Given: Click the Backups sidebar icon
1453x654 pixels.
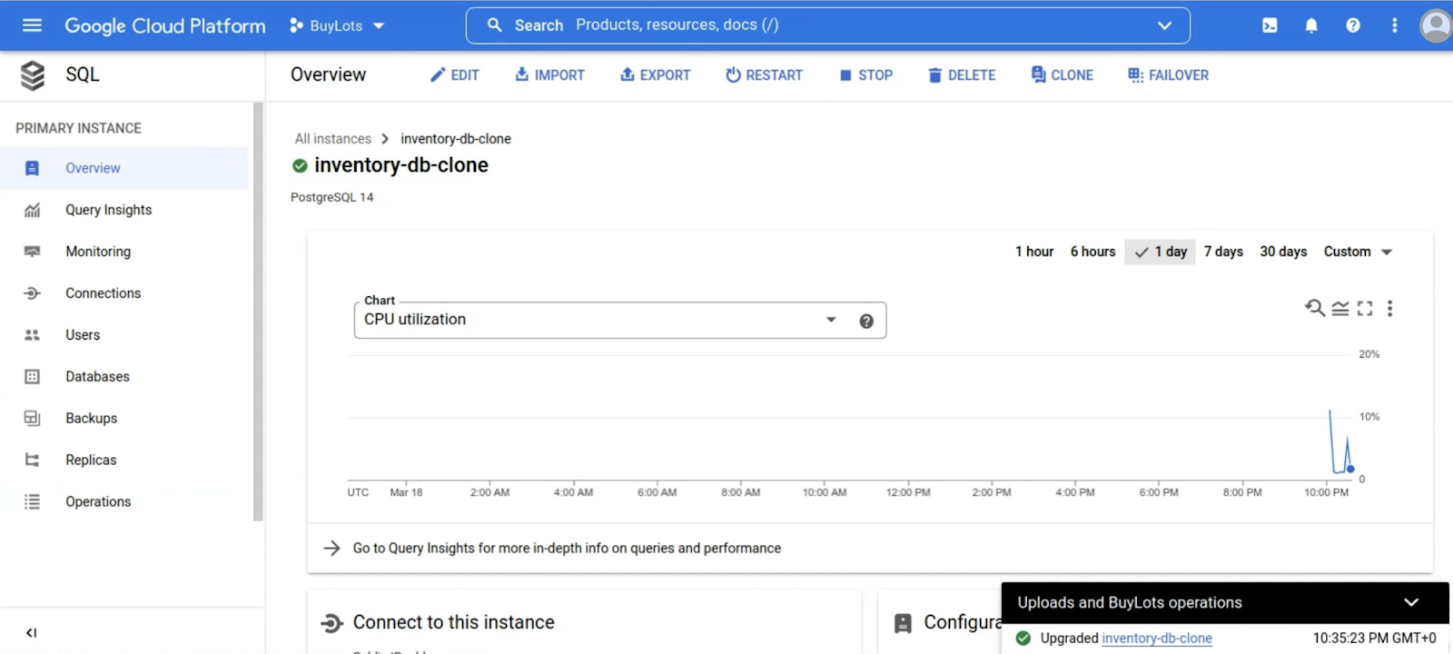Looking at the screenshot, I should pos(32,419).
